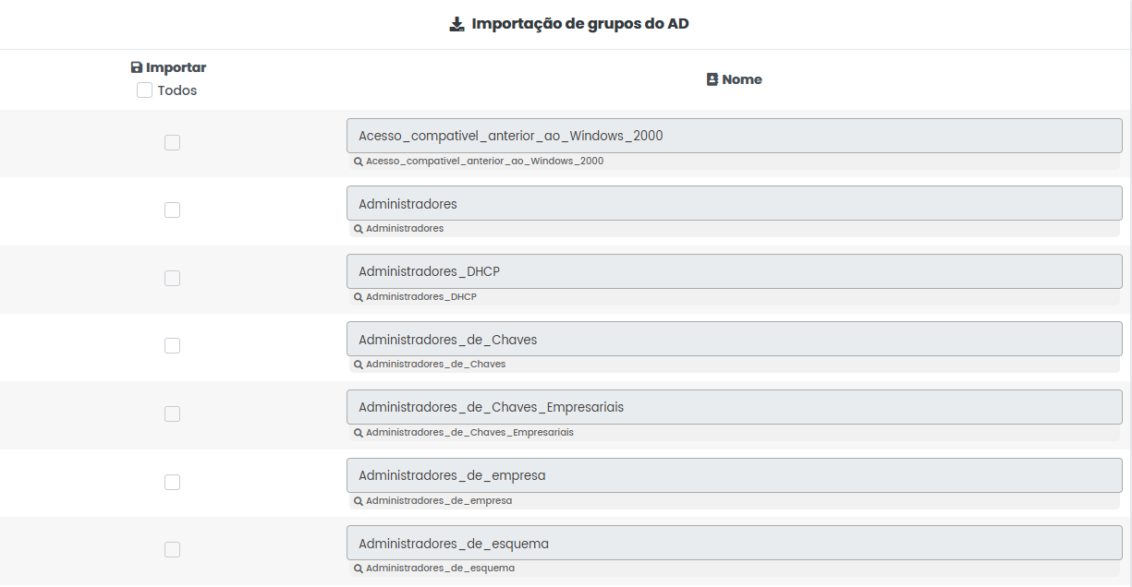1132x587 pixels.
Task: Click the Administradores_de_Chaves search label below field
Action: coord(435,365)
